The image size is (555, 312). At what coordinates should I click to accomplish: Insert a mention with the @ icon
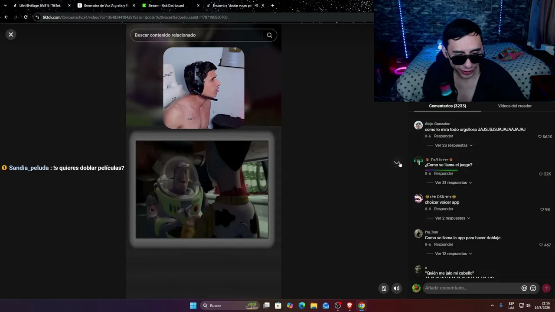524,288
